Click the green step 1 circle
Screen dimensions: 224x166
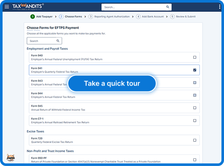point(32,17)
